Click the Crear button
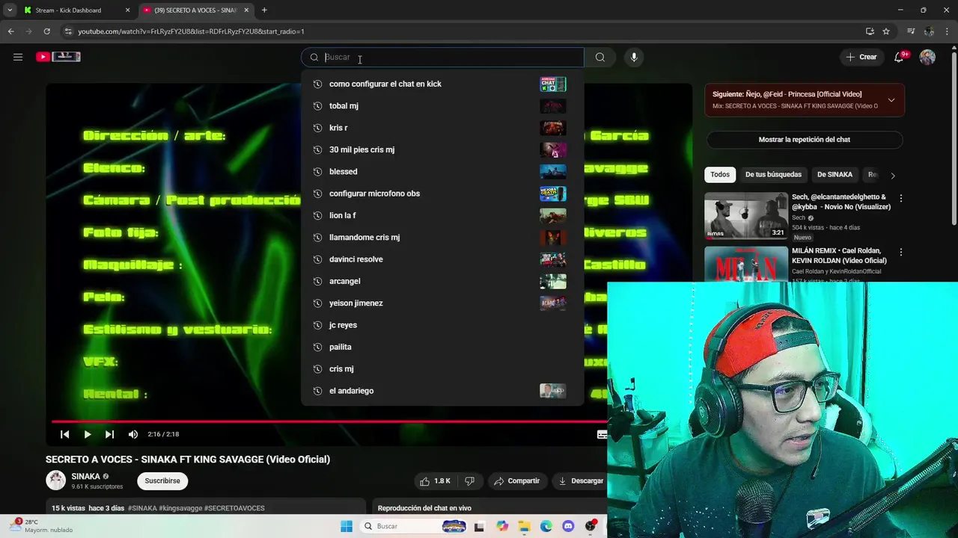The image size is (958, 538). (861, 57)
